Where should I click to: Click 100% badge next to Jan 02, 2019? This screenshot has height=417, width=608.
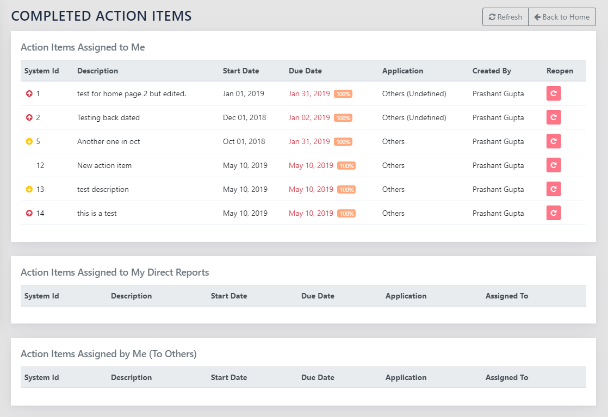click(x=343, y=118)
